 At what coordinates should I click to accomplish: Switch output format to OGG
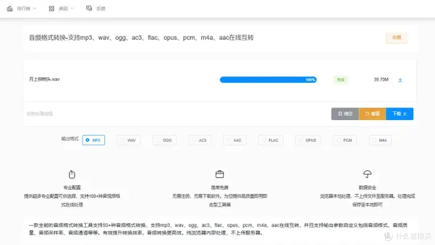point(164,140)
